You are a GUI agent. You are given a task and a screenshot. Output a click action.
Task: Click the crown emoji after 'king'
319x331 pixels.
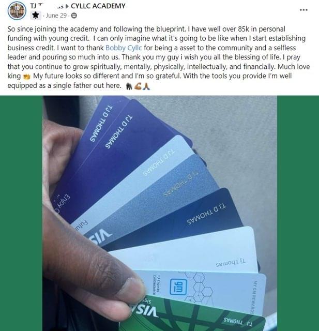pyautogui.click(x=26, y=77)
